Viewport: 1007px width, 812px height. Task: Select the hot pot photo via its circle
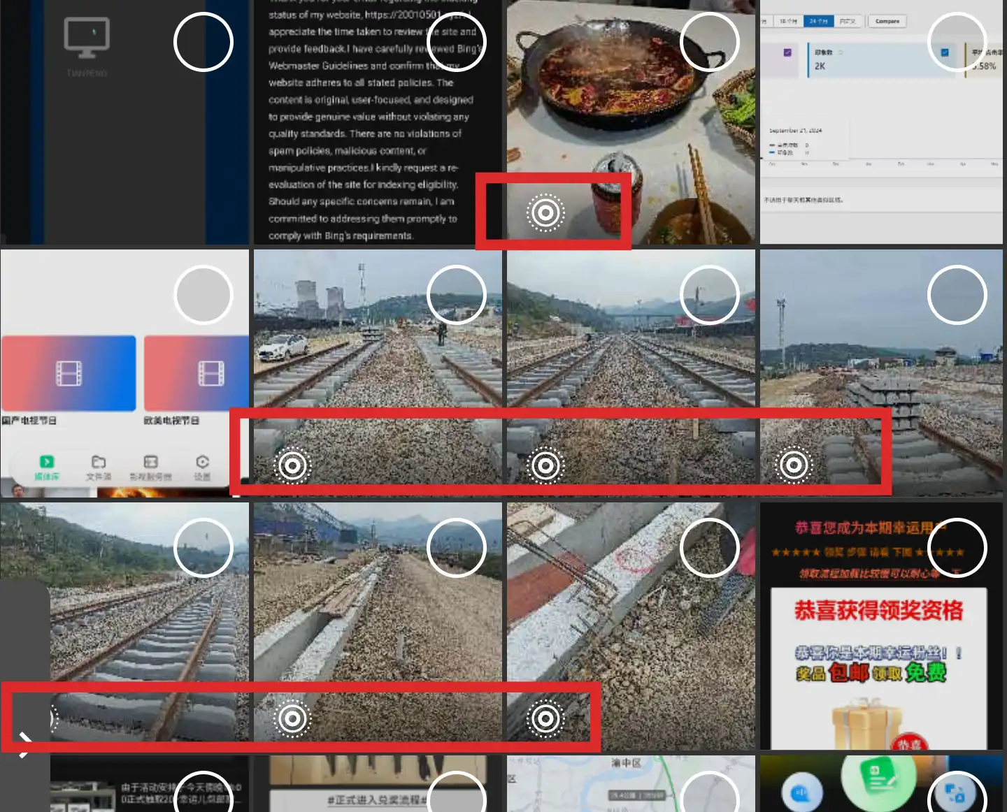pyautogui.click(x=709, y=42)
